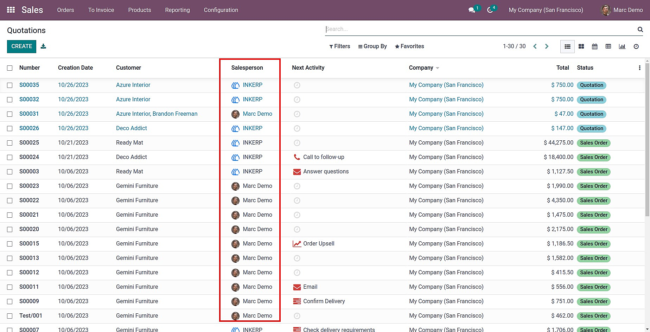Image resolution: width=650 pixels, height=332 pixels.
Task: Click the phone icon for Call to follow-up
Action: [297, 157]
